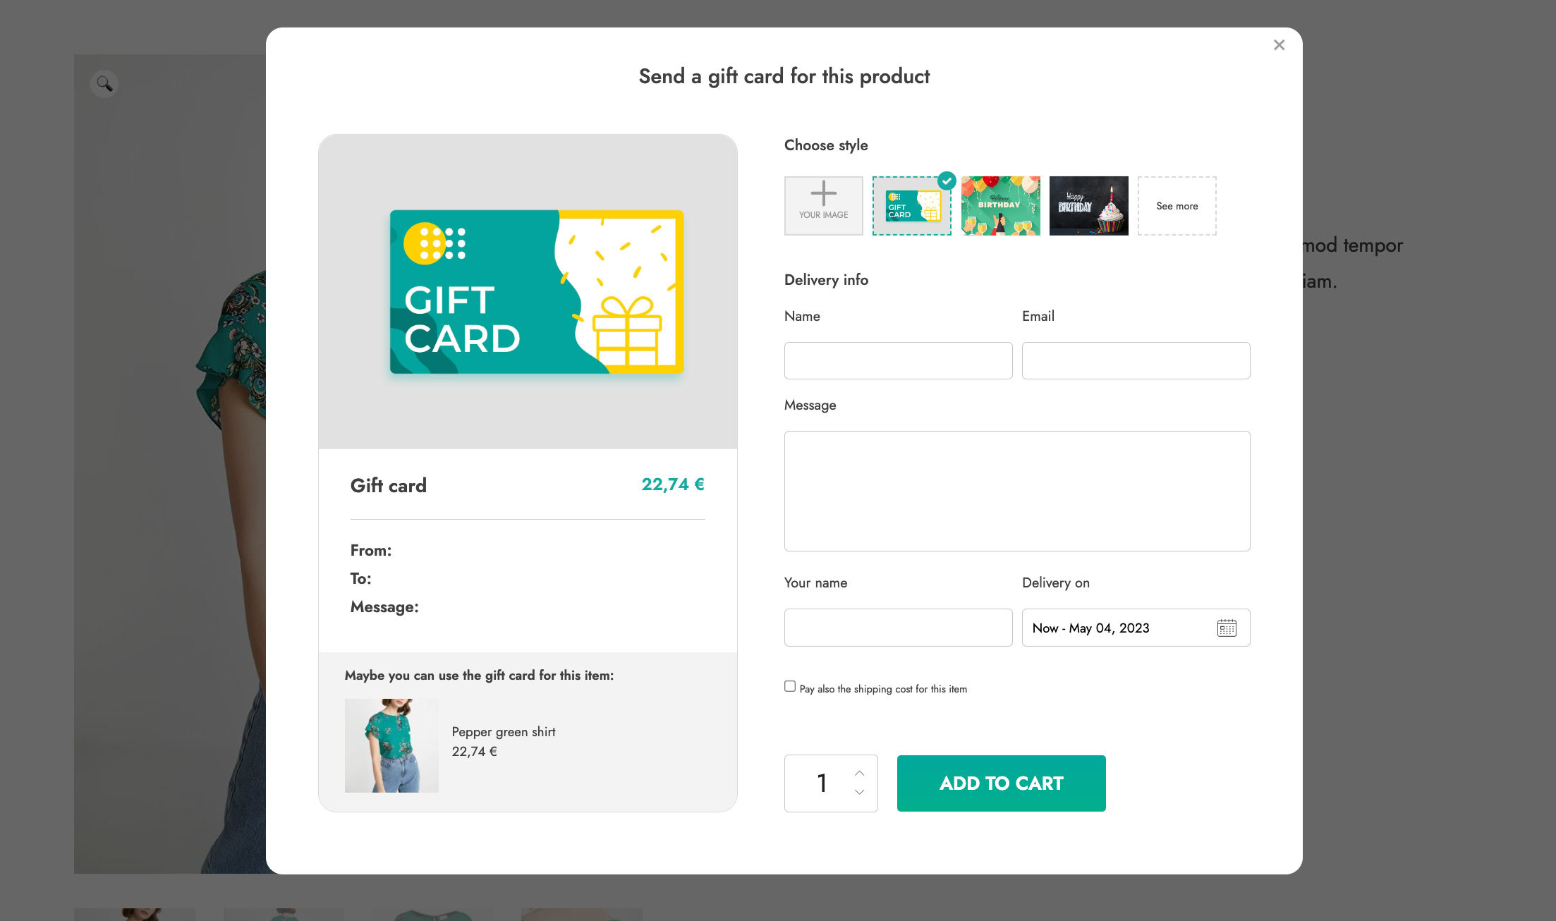Open See more gift card styles

pos(1177,206)
